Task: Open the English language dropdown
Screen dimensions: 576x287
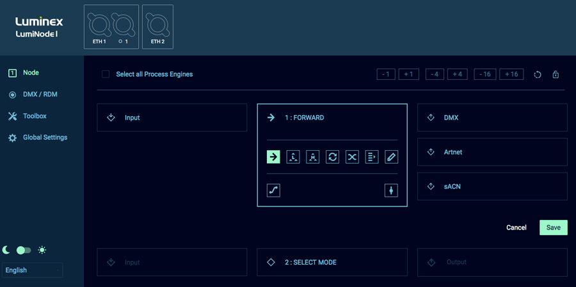Action: (32, 270)
